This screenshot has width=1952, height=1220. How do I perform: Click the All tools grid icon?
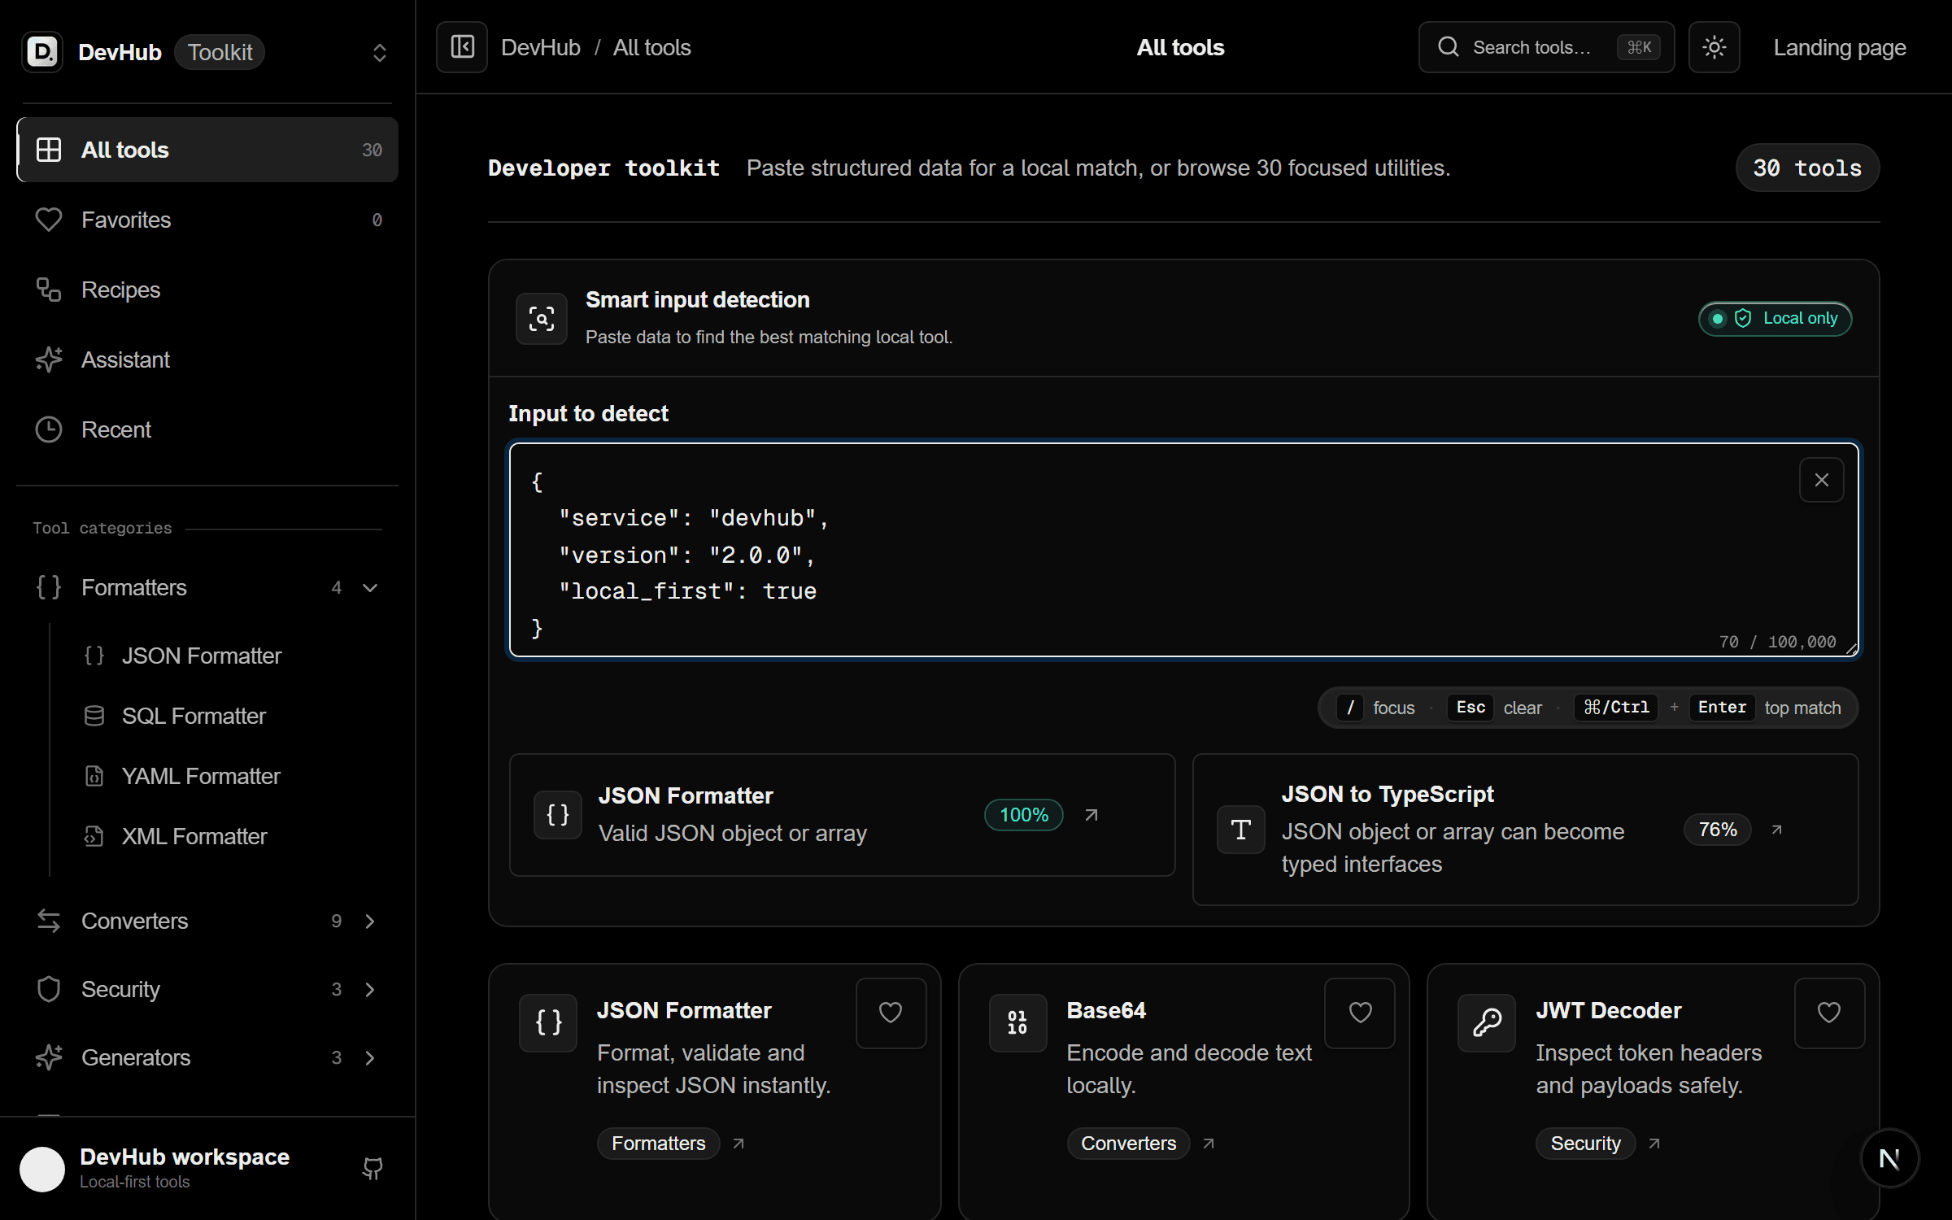click(49, 150)
